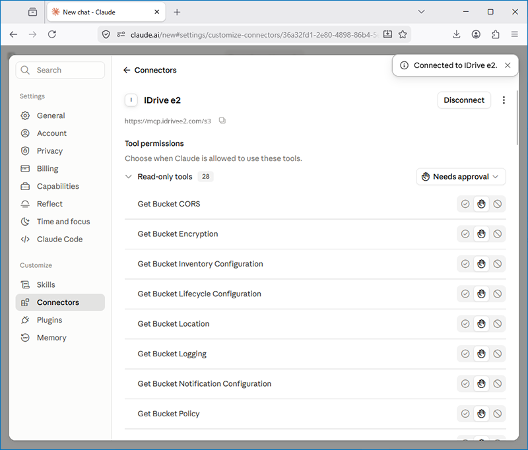
Task: Open Privacy settings
Action: tap(60, 151)
